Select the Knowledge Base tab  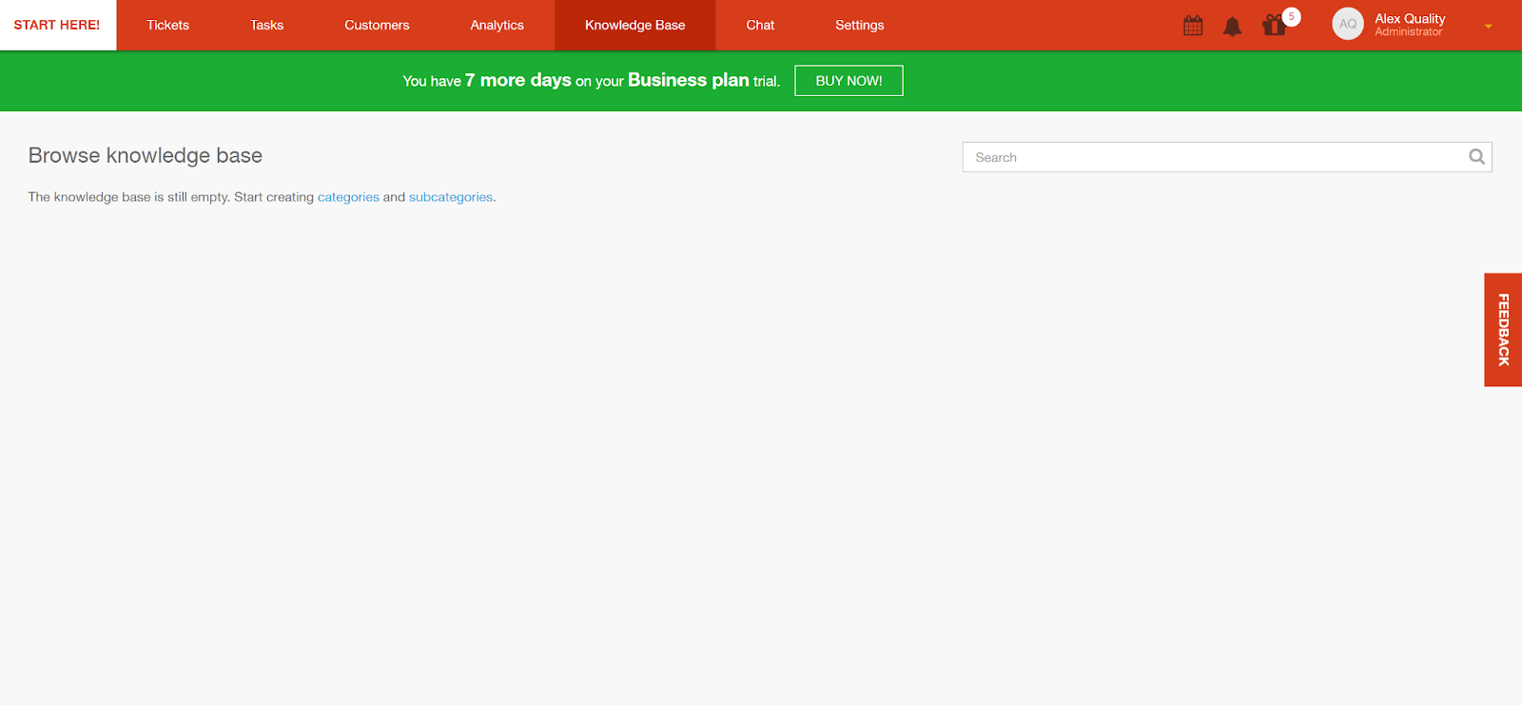point(634,25)
